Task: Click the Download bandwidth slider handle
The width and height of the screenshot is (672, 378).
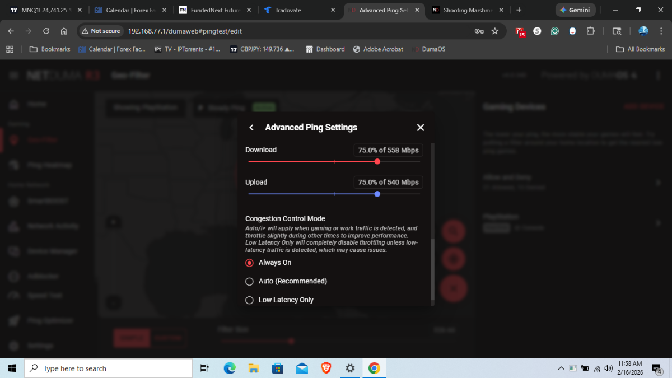Action: pos(377,161)
